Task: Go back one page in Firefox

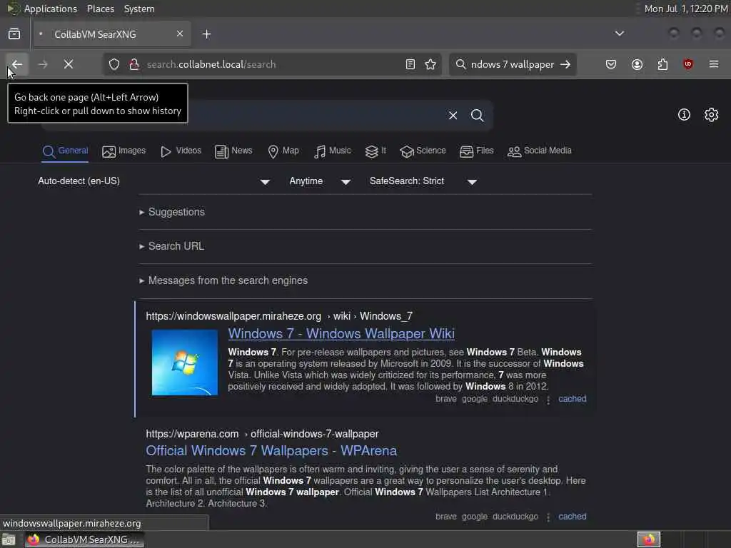Action: [17, 64]
